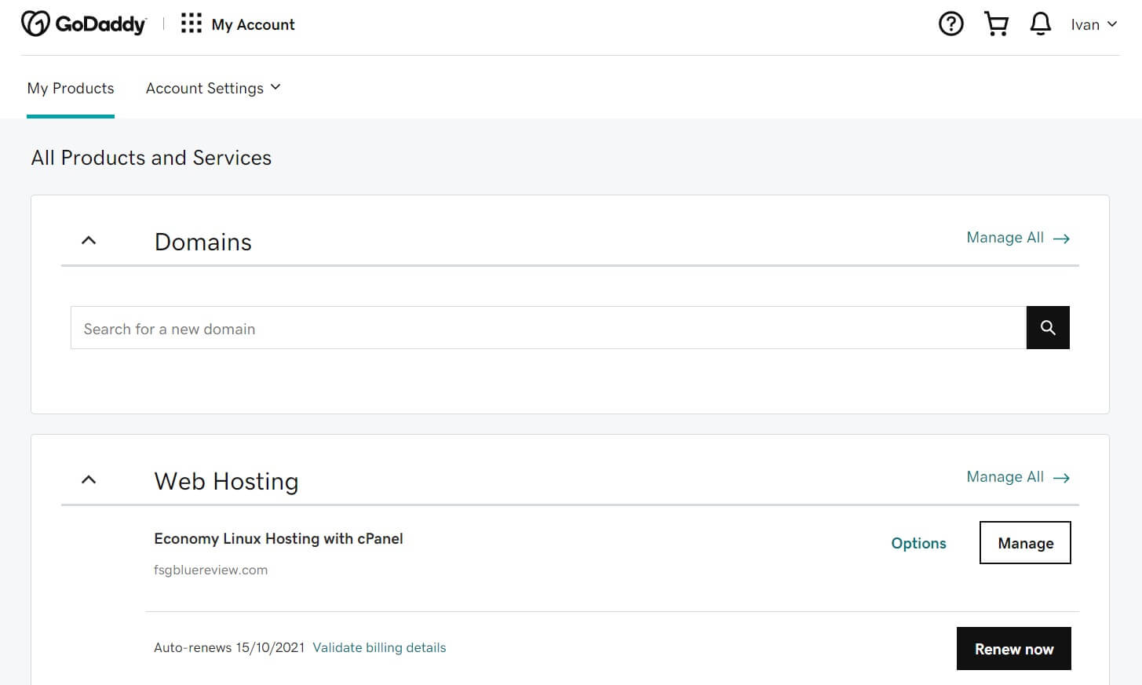
Task: Collapse the Web Hosting section
Action: click(88, 479)
